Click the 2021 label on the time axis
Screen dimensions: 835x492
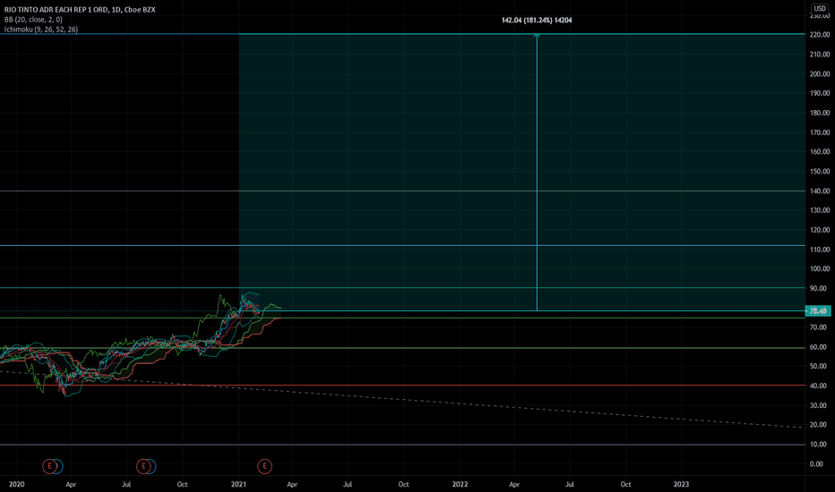point(238,484)
